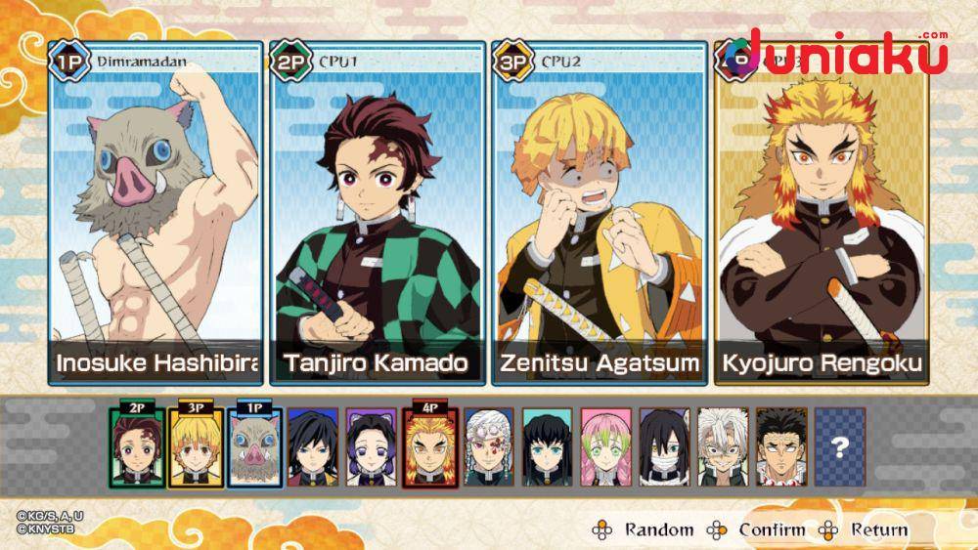978x550 pixels.
Task: Pick the Gyomei roster icon
Action: click(x=781, y=447)
